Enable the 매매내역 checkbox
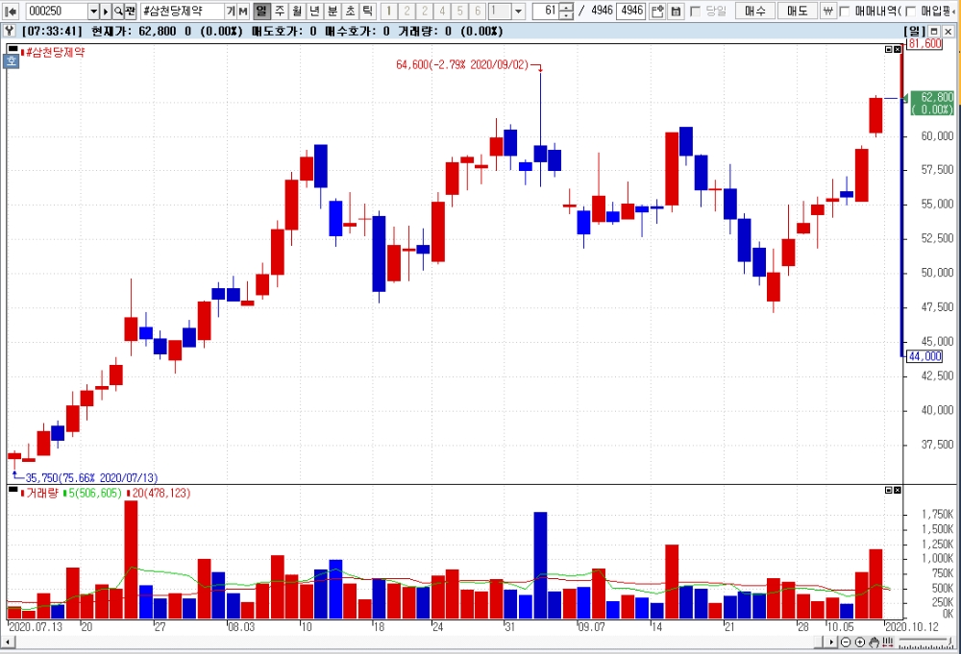The image size is (961, 654). point(845,11)
